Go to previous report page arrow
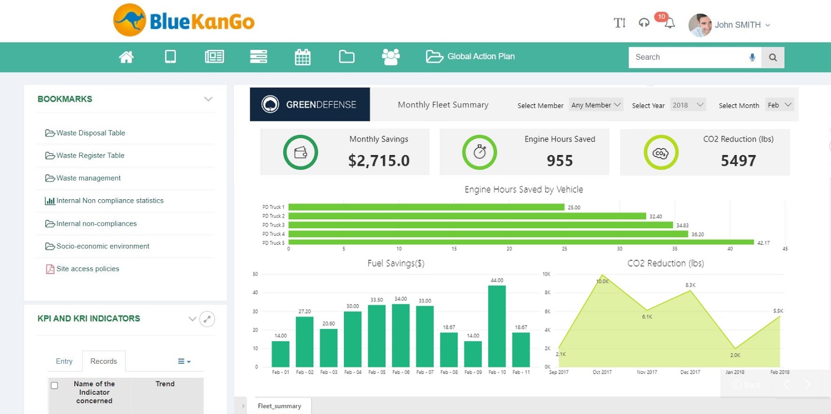 pos(786,384)
